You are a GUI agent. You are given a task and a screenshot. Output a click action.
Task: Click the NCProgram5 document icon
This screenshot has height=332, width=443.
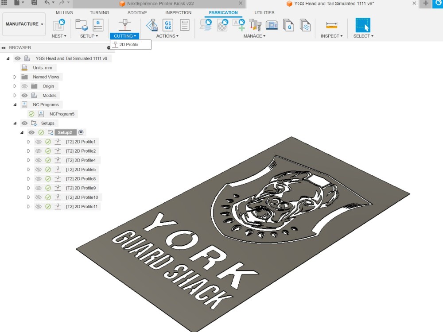pos(41,114)
